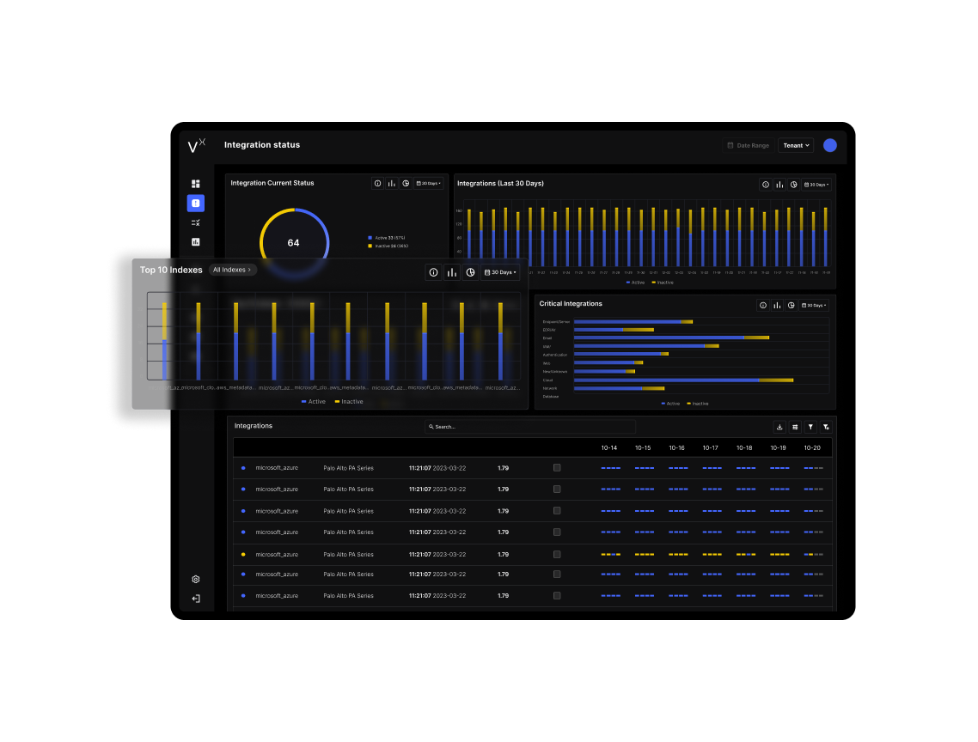Image resolution: width=978 pixels, height=742 pixels.
Task: Open the filter icon on the Integrations table
Action: point(810,427)
